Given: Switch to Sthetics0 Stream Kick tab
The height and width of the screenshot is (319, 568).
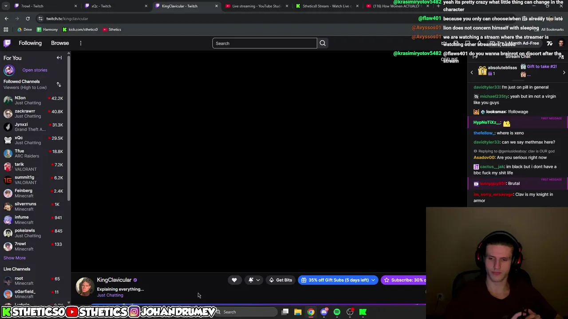Looking at the screenshot, I should (x=326, y=6).
